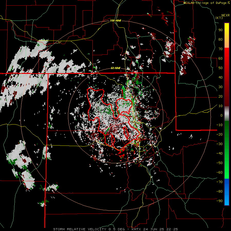Click the STORM RELATIVE VELOCITY caption text
The height and width of the screenshot is (231, 231).
[x=80, y=229]
